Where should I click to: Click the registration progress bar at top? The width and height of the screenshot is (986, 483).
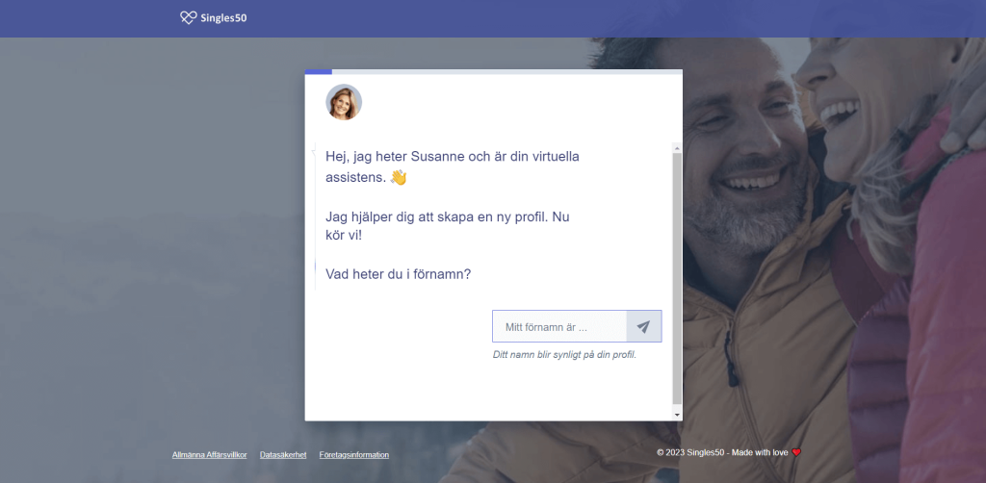pyautogui.click(x=494, y=71)
